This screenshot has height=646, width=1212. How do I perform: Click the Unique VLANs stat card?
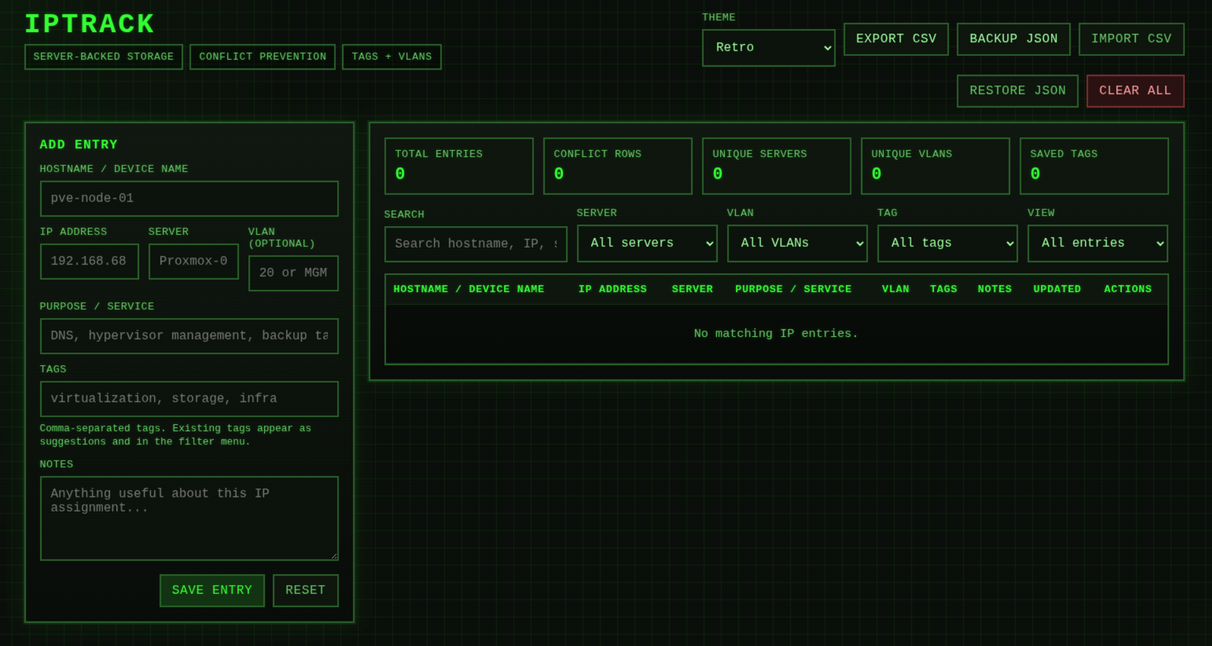click(x=935, y=167)
